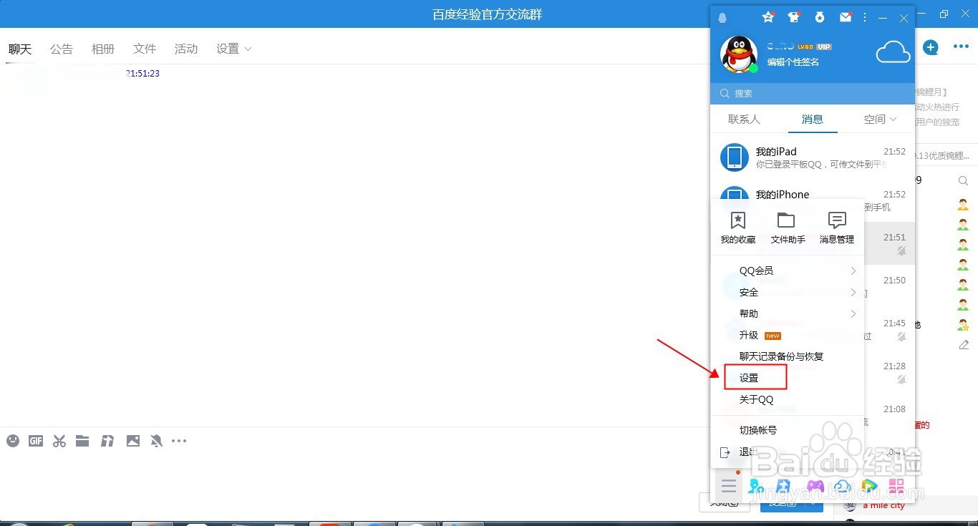Open the weather cloud icon in QQ panel
The height and width of the screenshot is (526, 978).
click(893, 52)
